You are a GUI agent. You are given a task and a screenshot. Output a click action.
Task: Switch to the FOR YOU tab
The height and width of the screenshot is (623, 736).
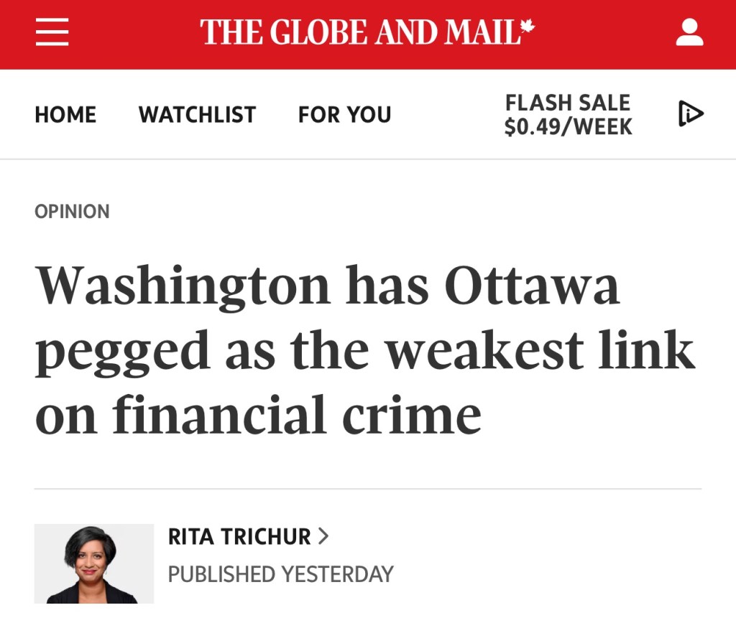344,115
